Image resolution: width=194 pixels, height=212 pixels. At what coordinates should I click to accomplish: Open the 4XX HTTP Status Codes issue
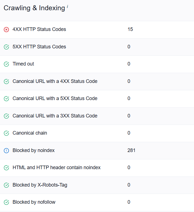(x=39, y=29)
